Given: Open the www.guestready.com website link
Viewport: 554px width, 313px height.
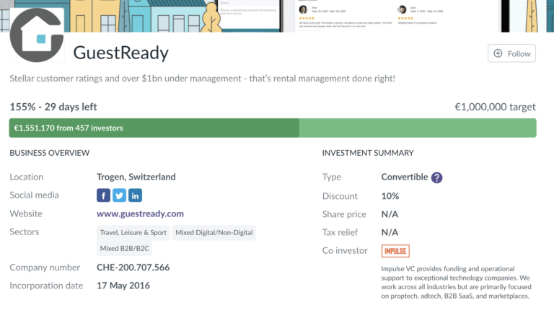Looking at the screenshot, I should point(140,213).
